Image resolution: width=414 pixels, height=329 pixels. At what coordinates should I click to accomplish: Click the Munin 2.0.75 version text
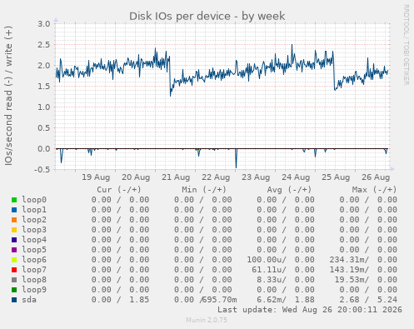207,320
